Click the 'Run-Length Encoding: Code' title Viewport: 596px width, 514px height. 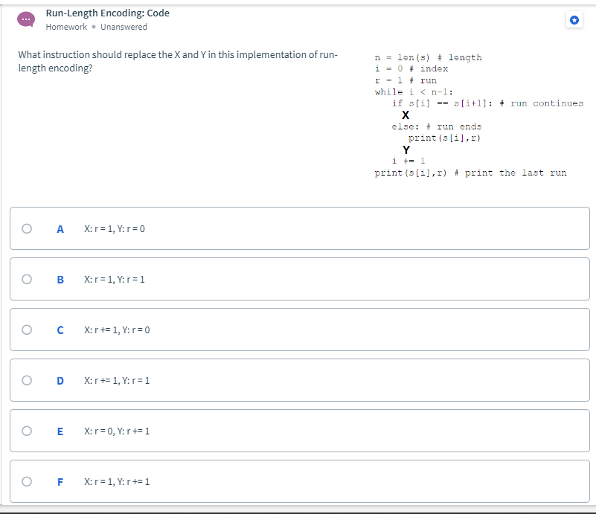pyautogui.click(x=108, y=13)
